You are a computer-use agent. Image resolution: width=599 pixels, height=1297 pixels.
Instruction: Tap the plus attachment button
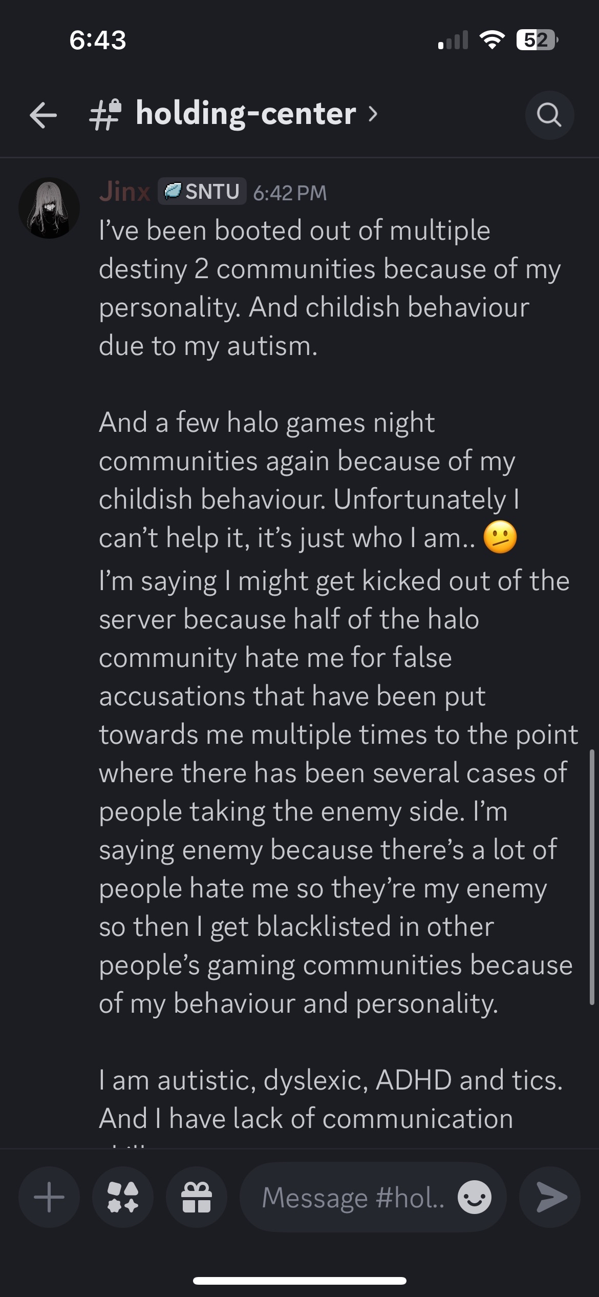(x=49, y=1197)
